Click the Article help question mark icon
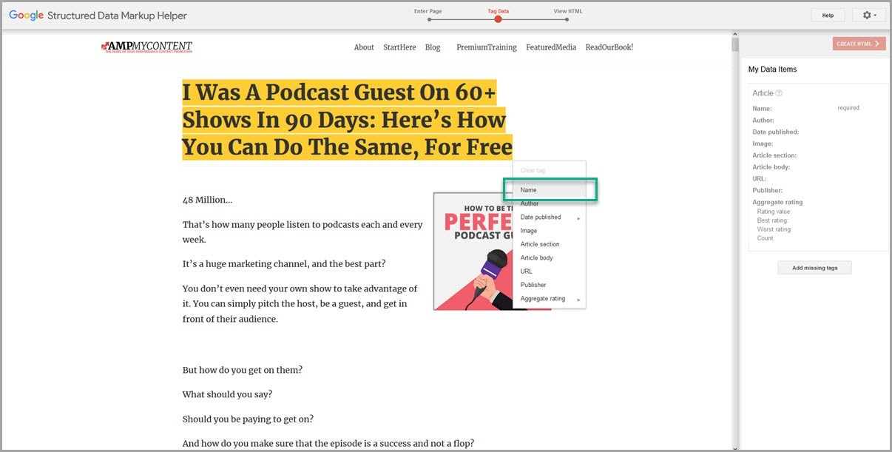The height and width of the screenshot is (452, 892). [x=779, y=93]
